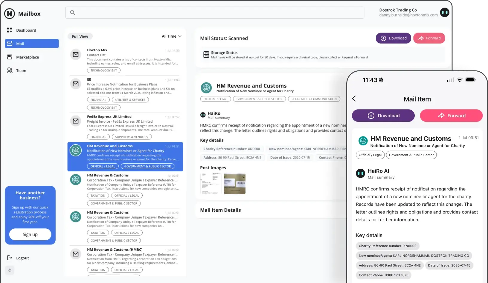Open the first scanned post image thumbnail
488x283 pixels.
coord(211,183)
